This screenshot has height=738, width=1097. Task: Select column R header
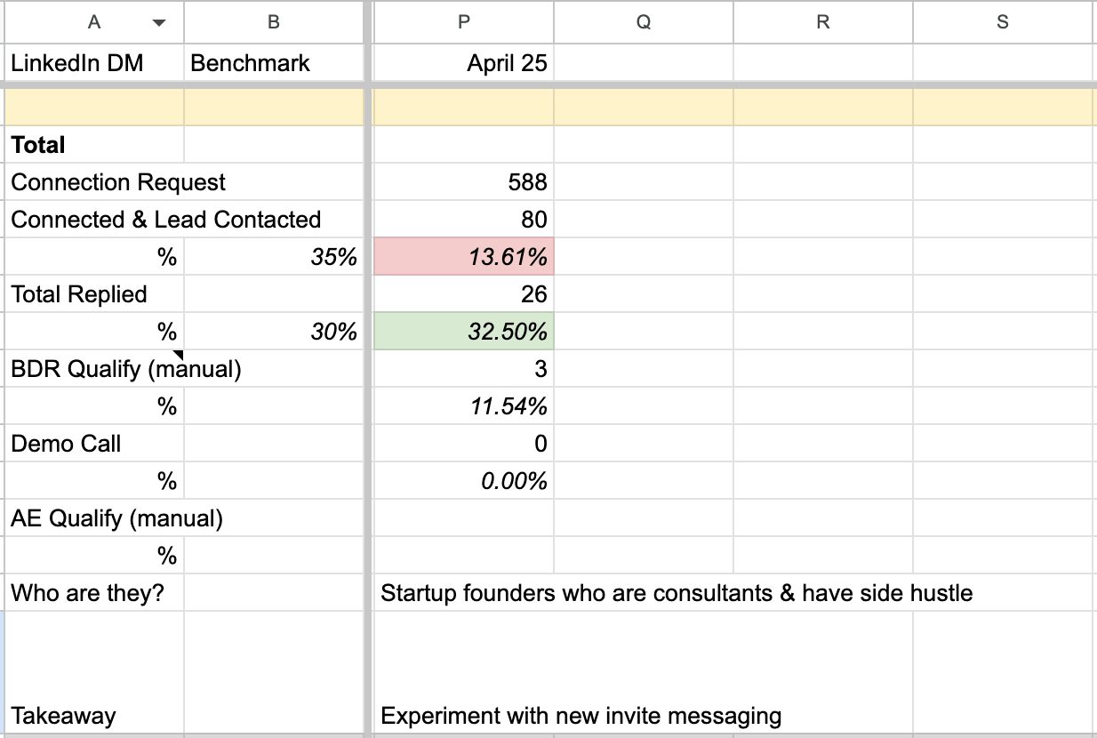tap(823, 23)
